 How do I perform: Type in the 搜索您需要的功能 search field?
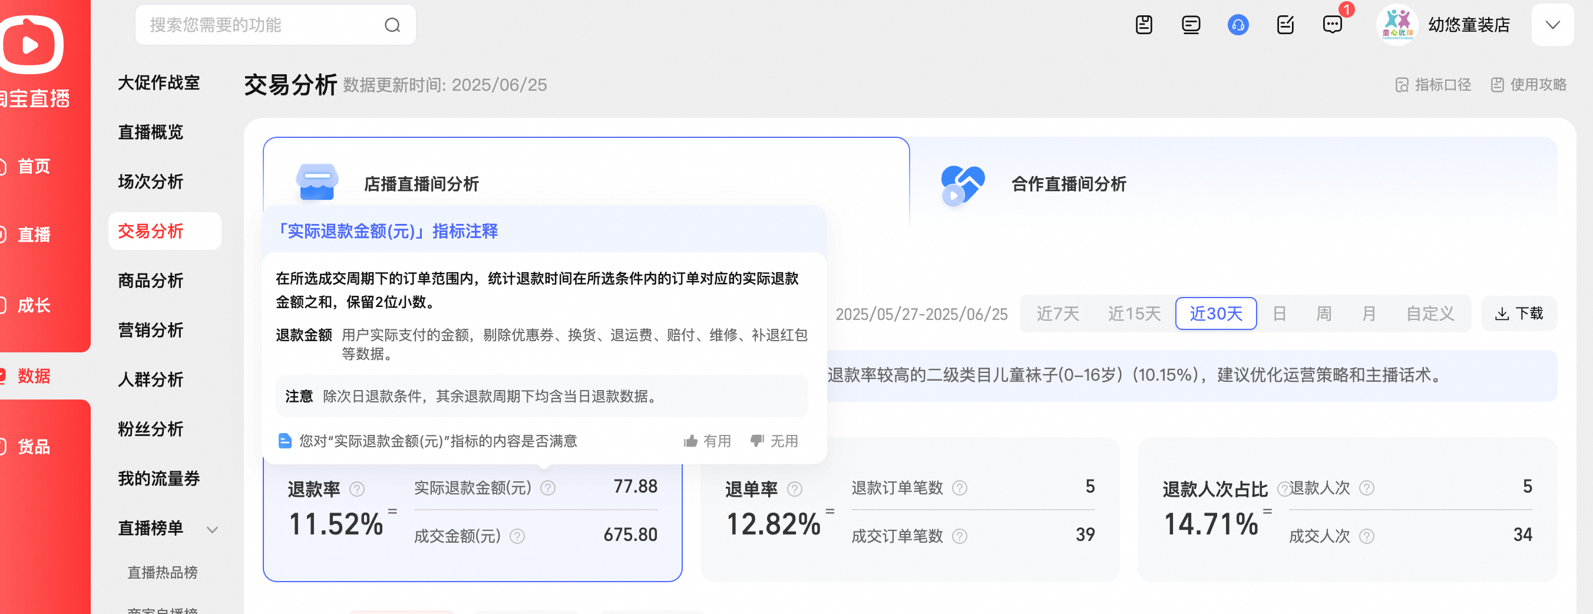point(275,25)
